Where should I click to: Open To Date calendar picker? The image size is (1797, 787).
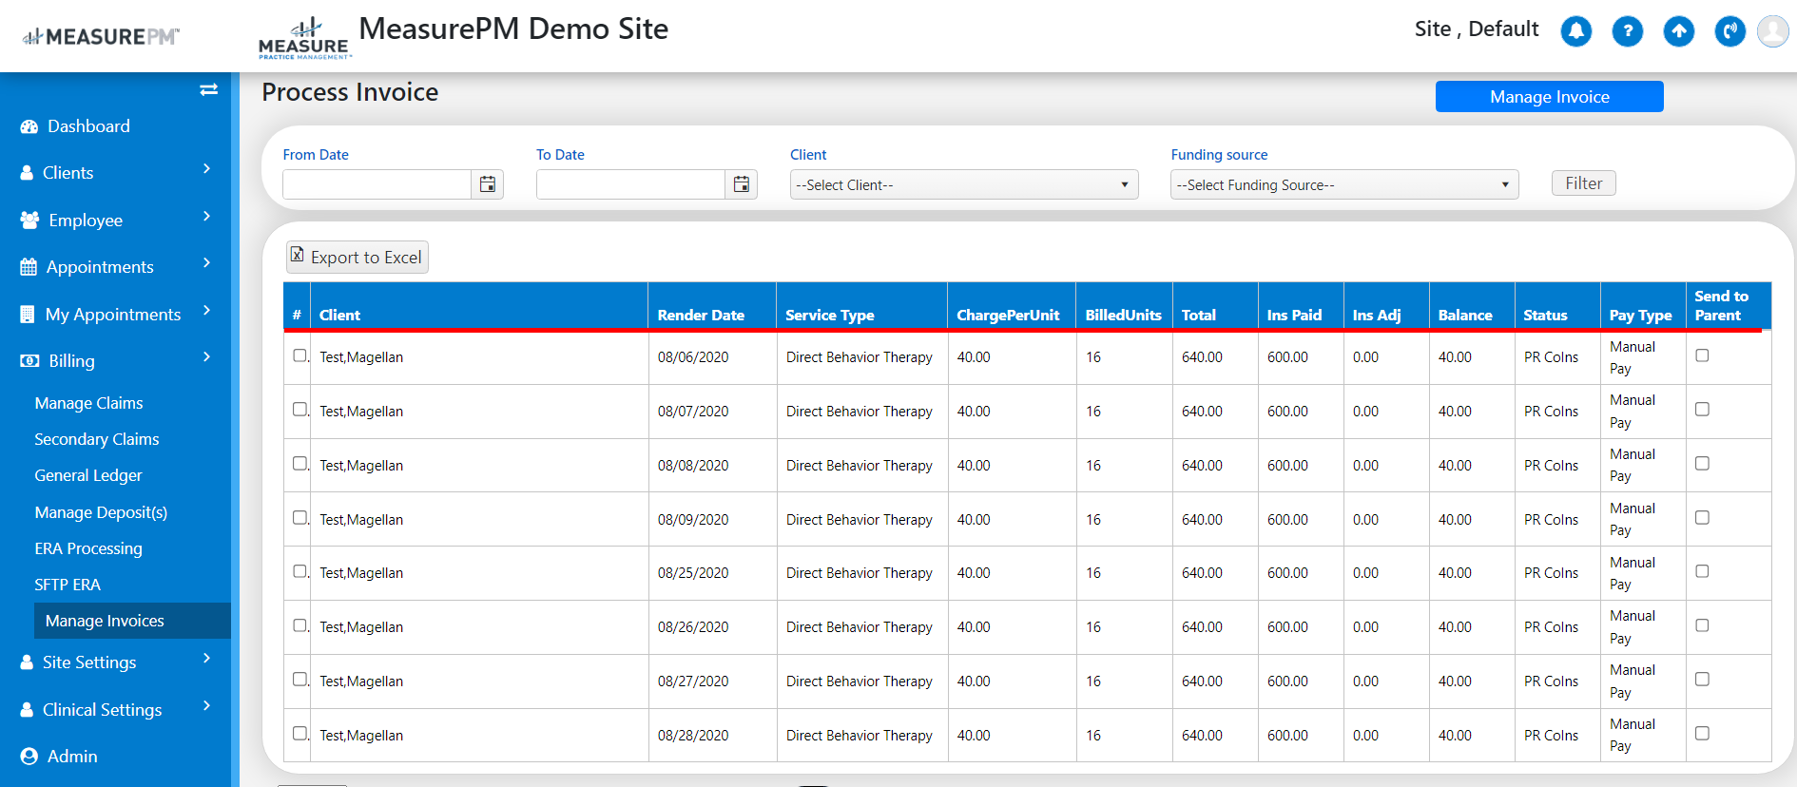click(742, 184)
